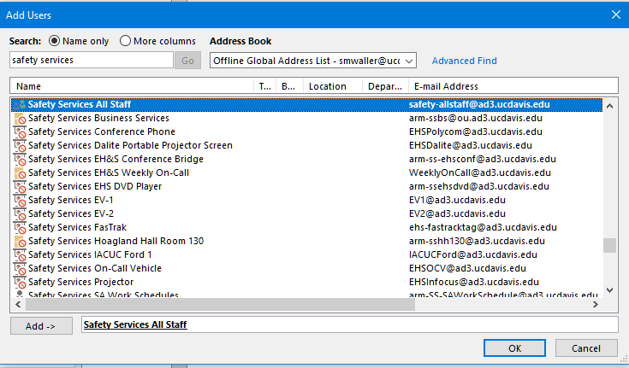The height and width of the screenshot is (368, 629).
Task: Click the Safety Services All Staff group icon
Action: pyautogui.click(x=20, y=104)
